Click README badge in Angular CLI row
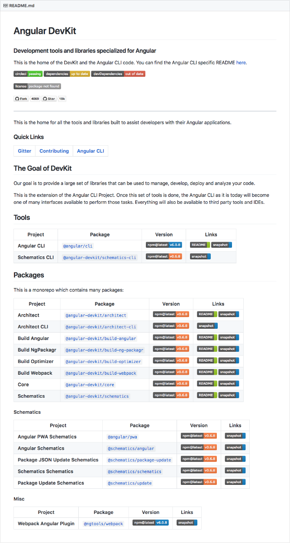290x543 pixels. pos(200,245)
